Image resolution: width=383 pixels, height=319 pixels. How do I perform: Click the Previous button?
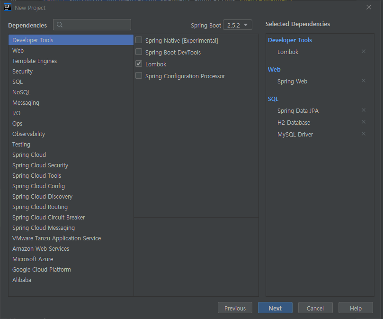pos(235,308)
